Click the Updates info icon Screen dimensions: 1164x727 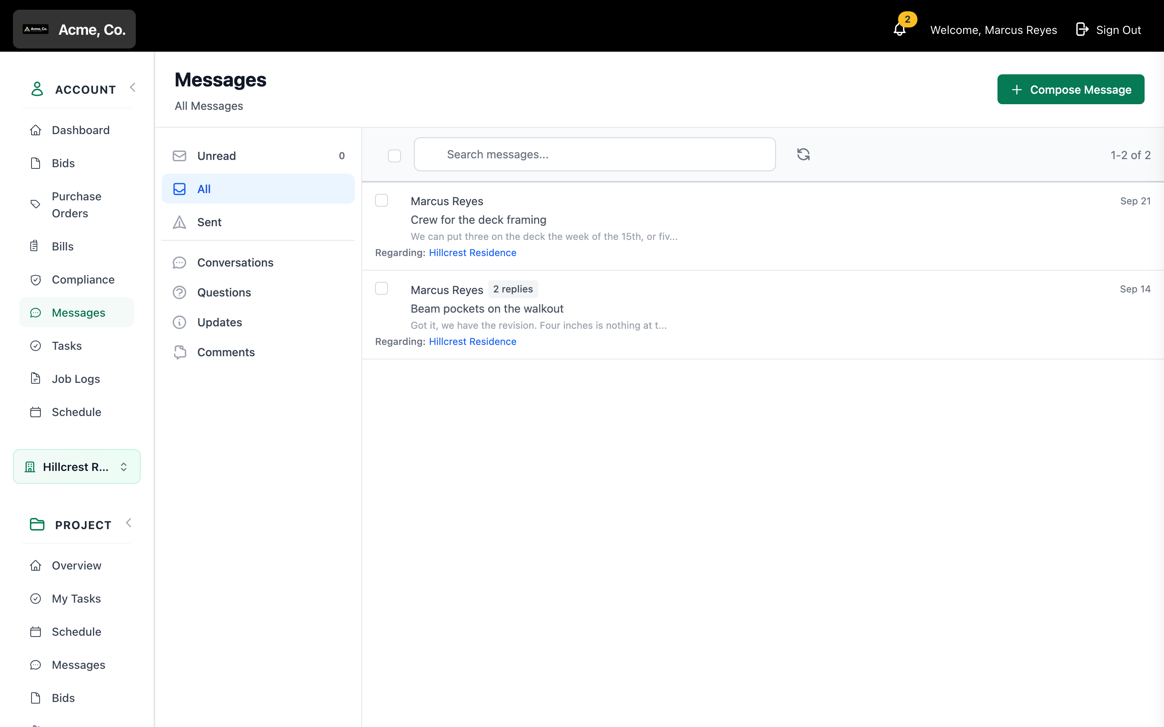pyautogui.click(x=179, y=322)
